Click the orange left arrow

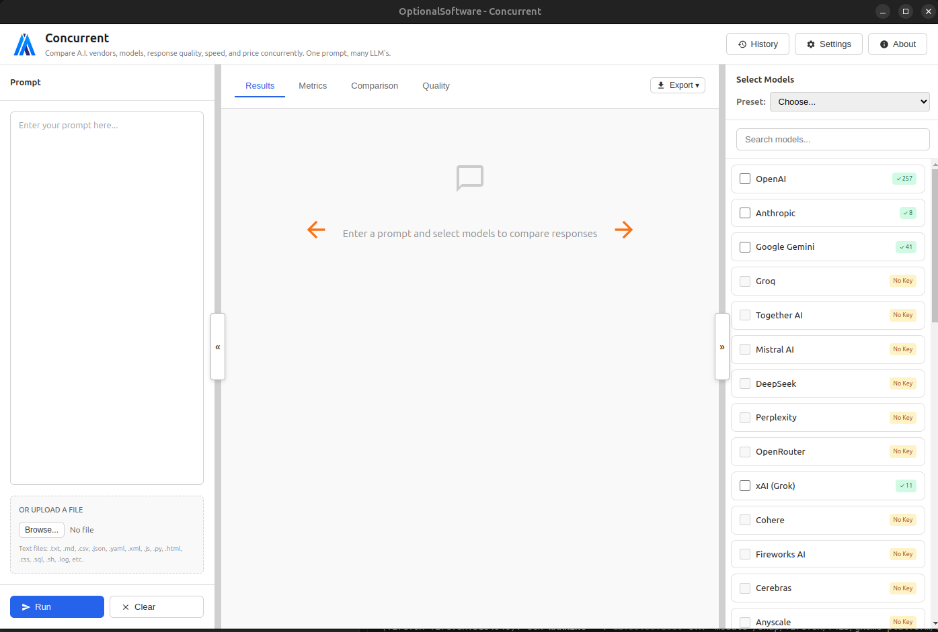[316, 230]
